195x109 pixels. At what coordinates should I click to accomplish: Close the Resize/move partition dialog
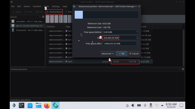click(139, 6)
